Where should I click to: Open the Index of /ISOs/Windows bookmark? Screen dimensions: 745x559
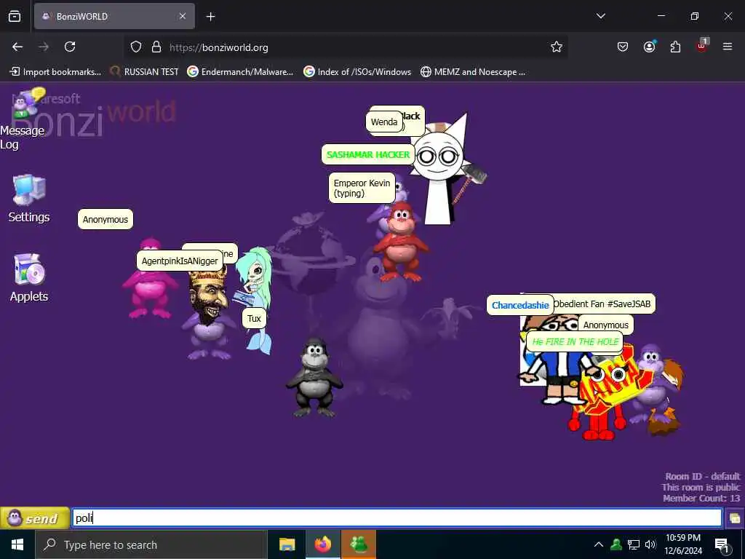tap(357, 72)
